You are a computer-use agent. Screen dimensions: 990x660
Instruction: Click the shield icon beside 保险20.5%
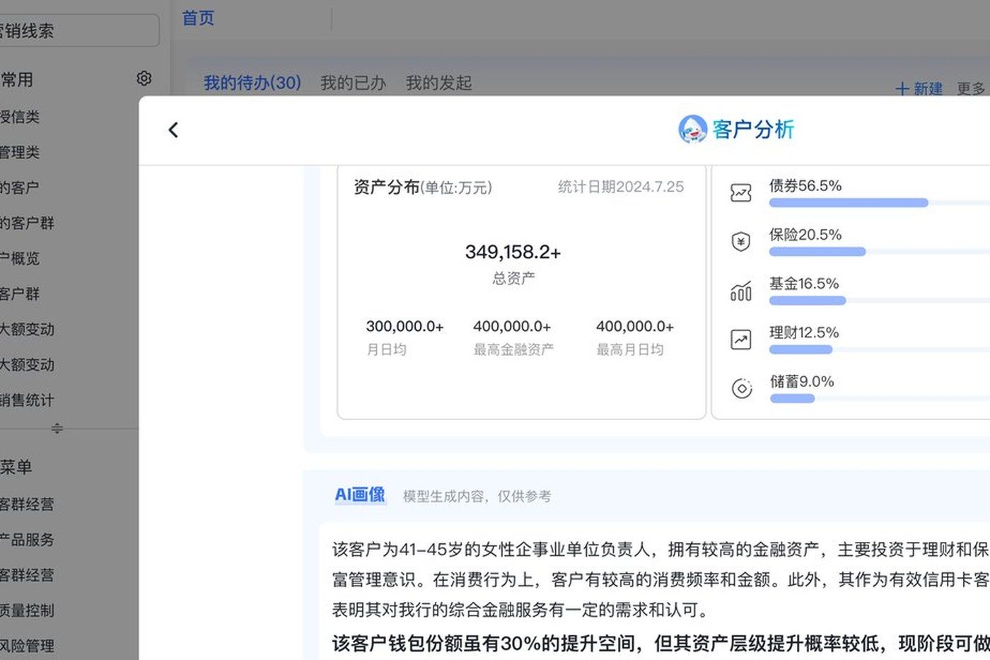coord(740,242)
